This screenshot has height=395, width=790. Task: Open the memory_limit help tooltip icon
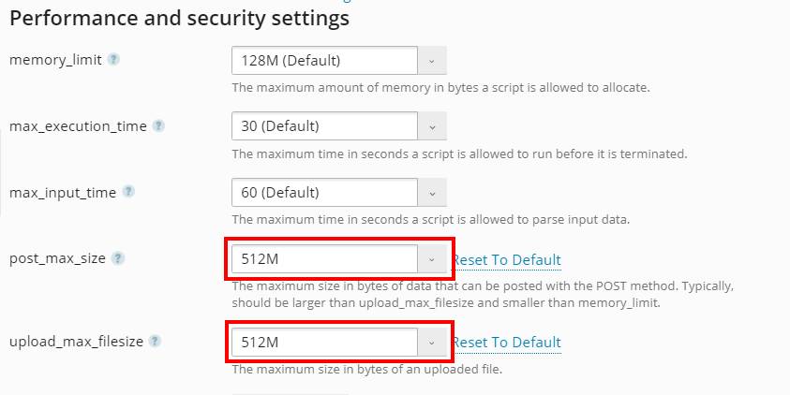[x=114, y=59]
